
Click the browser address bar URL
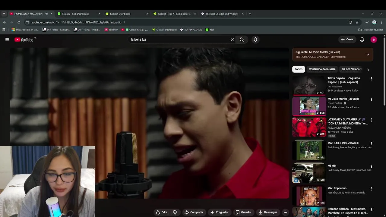tap(78, 22)
